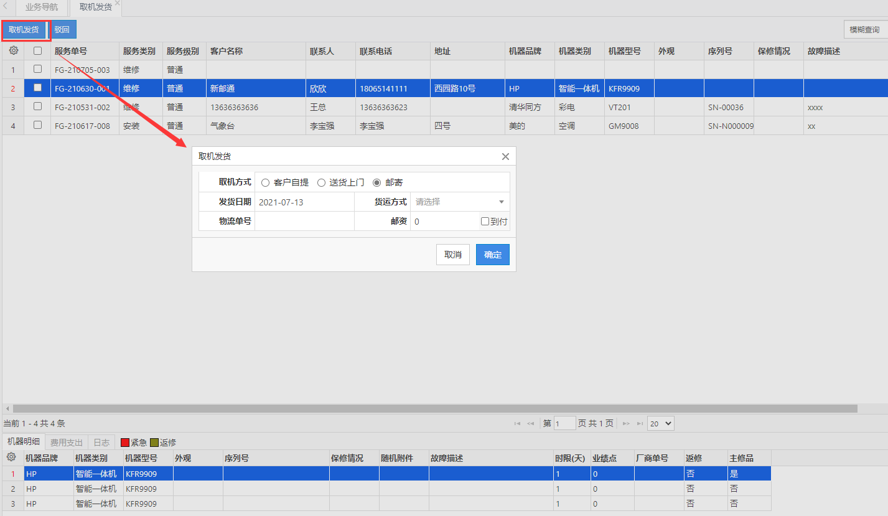This screenshot has width=888, height=516.
Task: Go to the last page of results
Action: [640, 423]
